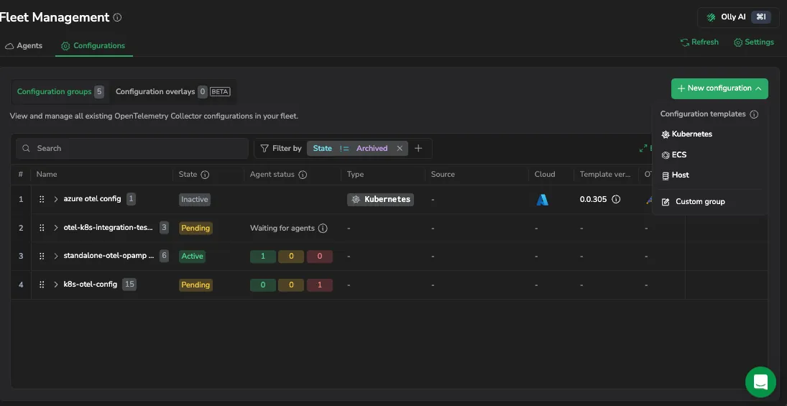Choose the Host template
The width and height of the screenshot is (787, 406).
[x=675, y=175]
